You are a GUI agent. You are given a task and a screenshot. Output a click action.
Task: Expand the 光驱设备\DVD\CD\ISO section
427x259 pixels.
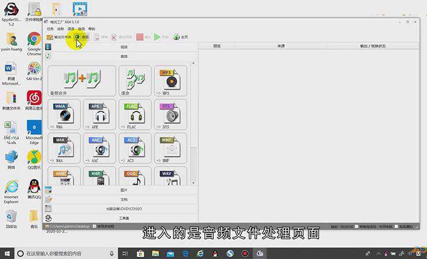coord(120,209)
